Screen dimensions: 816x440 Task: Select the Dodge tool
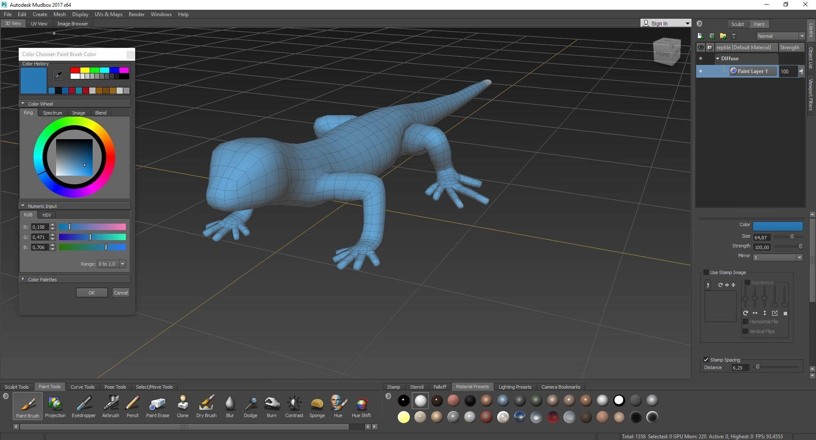coord(251,406)
